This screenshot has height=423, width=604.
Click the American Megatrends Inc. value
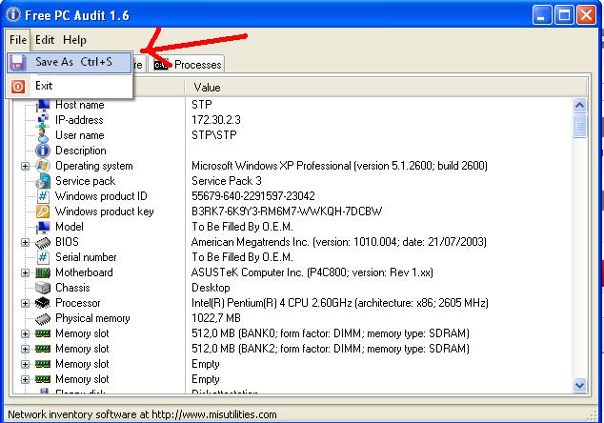click(339, 242)
